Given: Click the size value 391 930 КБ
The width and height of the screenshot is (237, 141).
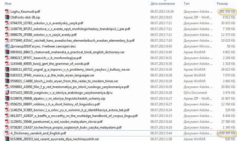Looking at the screenshot, I should [227, 12].
